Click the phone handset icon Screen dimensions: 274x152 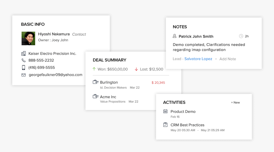(x=24, y=60)
